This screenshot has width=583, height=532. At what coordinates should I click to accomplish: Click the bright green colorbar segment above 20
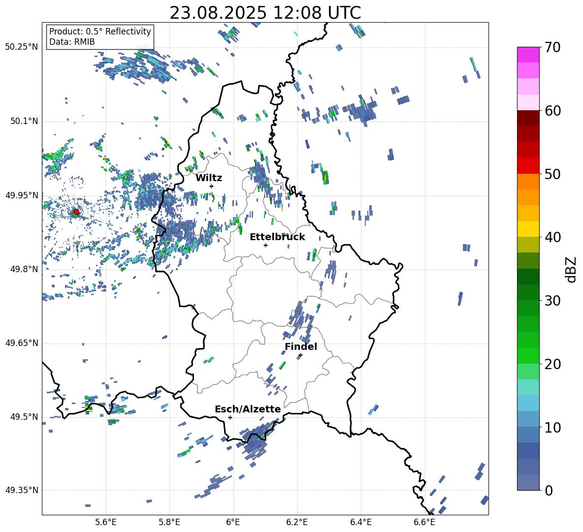(528, 355)
